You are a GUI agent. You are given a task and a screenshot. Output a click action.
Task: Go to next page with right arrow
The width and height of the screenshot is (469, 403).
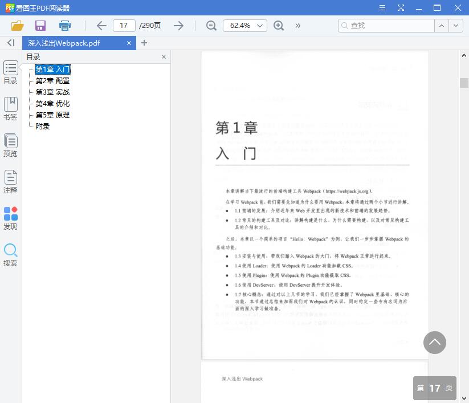pos(178,26)
